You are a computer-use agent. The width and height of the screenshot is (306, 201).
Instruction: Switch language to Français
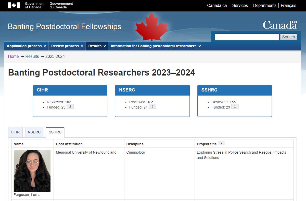coord(288,5)
